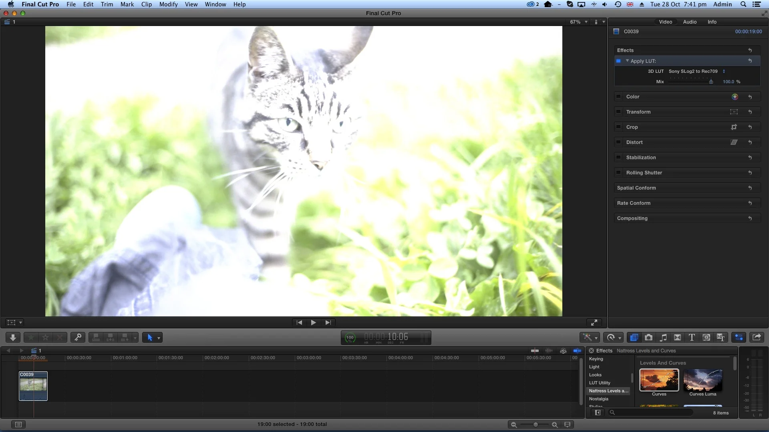The width and height of the screenshot is (769, 432).
Task: Open the Retime speed dropdown
Action: 614,338
